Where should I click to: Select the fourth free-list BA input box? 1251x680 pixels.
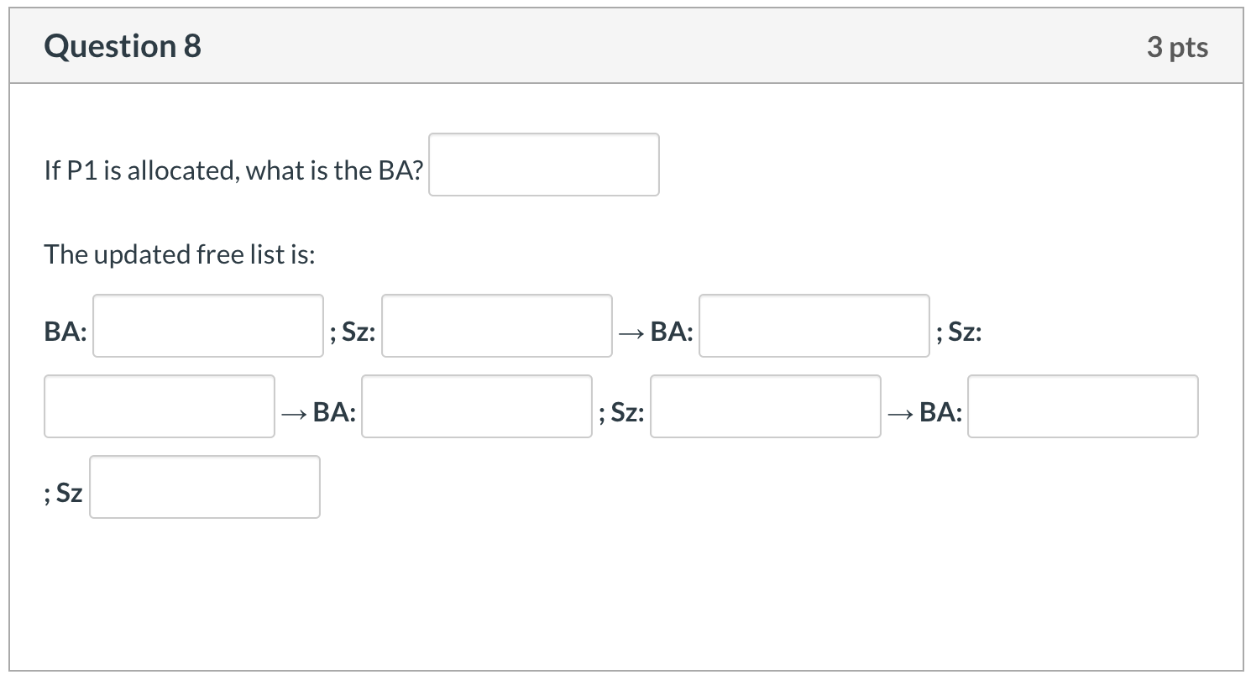click(1083, 406)
